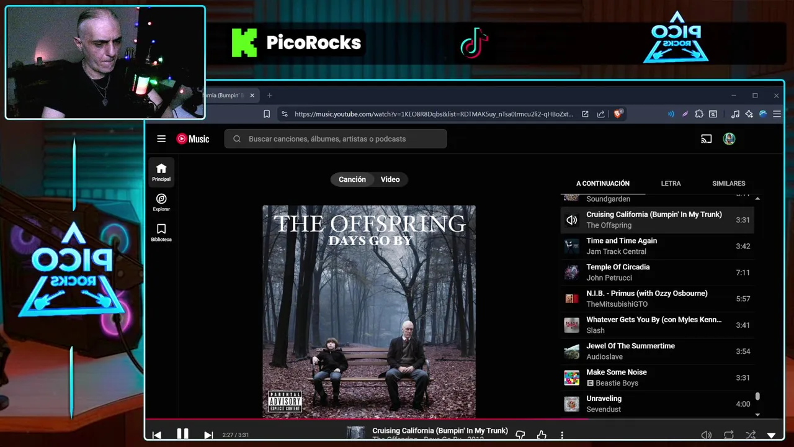Image resolution: width=794 pixels, height=447 pixels.
Task: Skip to the next track
Action: 208,435
